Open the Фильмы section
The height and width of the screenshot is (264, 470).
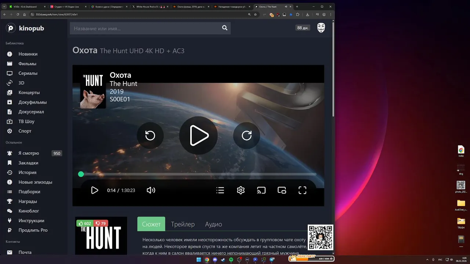click(27, 63)
